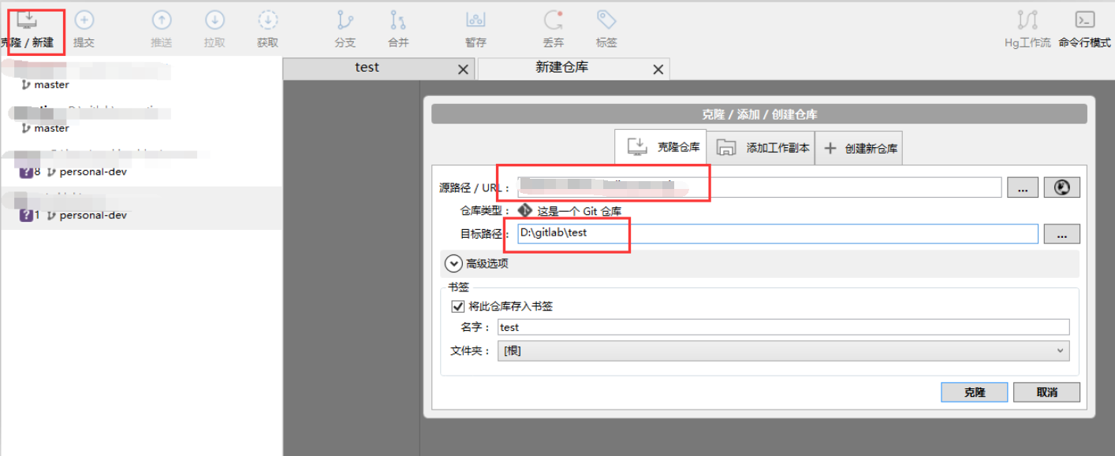Click the 提交 commit icon
Screen dimensions: 1115x456
pyautogui.click(x=84, y=21)
